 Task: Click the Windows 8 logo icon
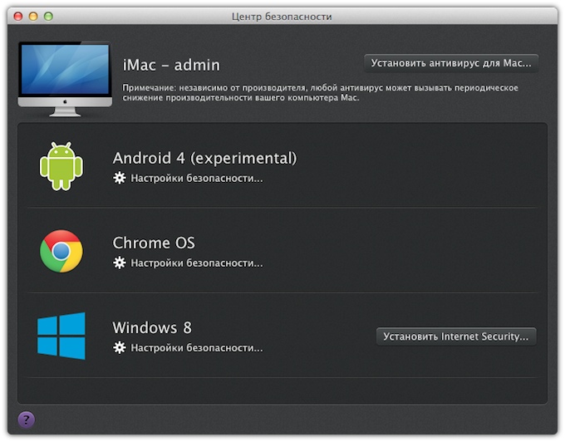click(61, 336)
